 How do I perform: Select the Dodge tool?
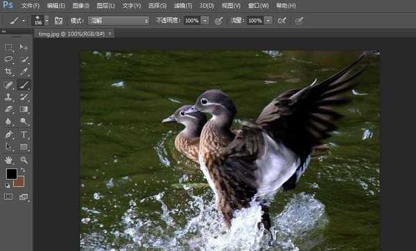(24, 121)
